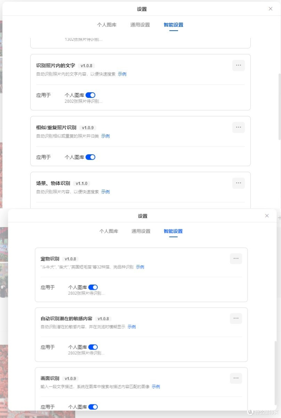The image size is (281, 418).
Task: Open more options for 宠物识别
Action: point(236,259)
